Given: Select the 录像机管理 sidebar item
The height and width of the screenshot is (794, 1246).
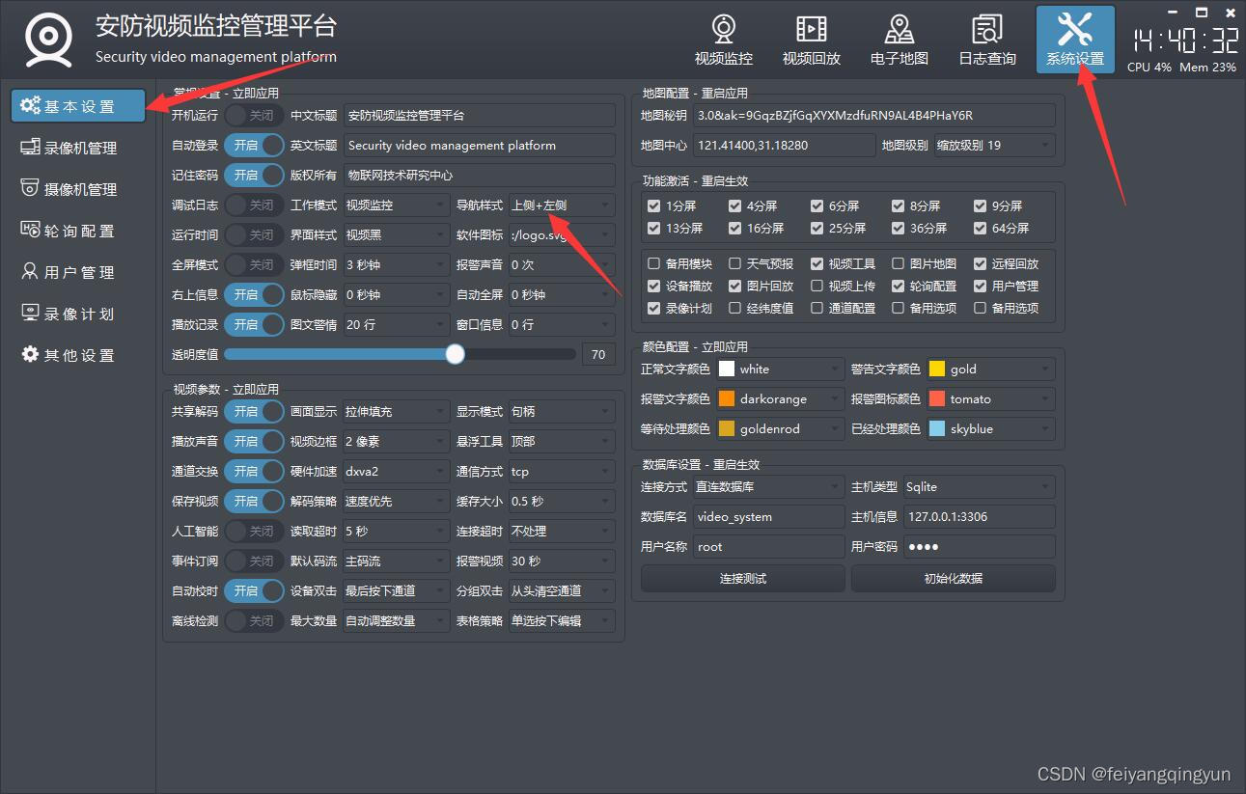Looking at the screenshot, I should point(78,148).
